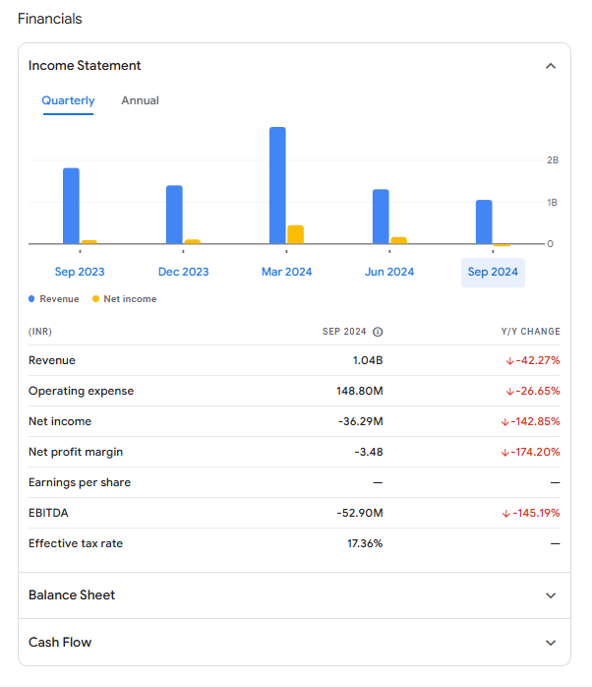592x687 pixels.
Task: Click the blue Revenue legend dot
Action: (x=31, y=299)
